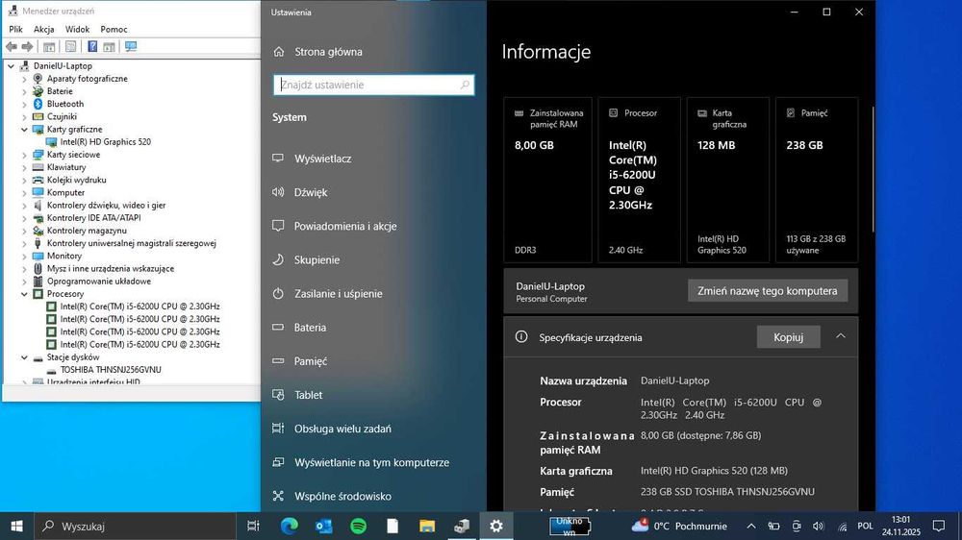Open Bateria settings page
This screenshot has width=962, height=540.
tap(310, 328)
